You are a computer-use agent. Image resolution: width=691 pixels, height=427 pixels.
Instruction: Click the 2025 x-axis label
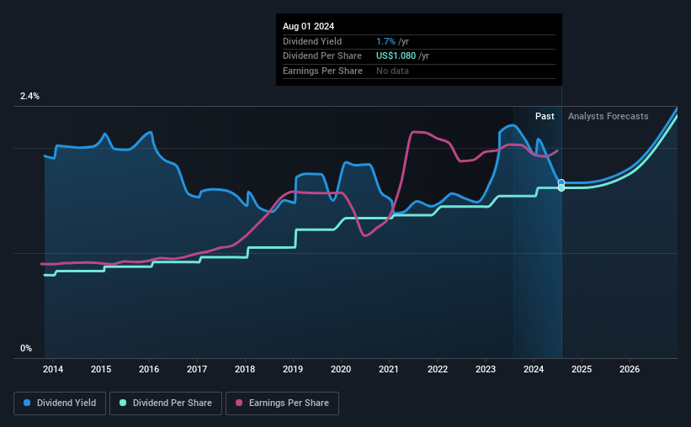pos(582,369)
